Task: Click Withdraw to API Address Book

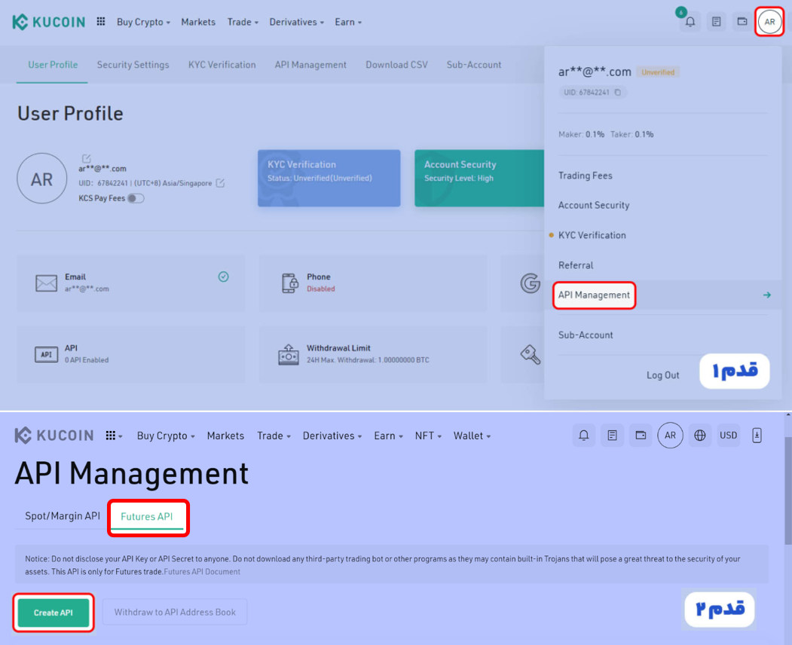Action: click(x=175, y=612)
